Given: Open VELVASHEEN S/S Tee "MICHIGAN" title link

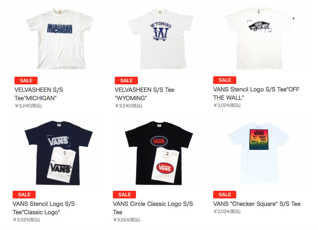Looking at the screenshot, I should [39, 94].
